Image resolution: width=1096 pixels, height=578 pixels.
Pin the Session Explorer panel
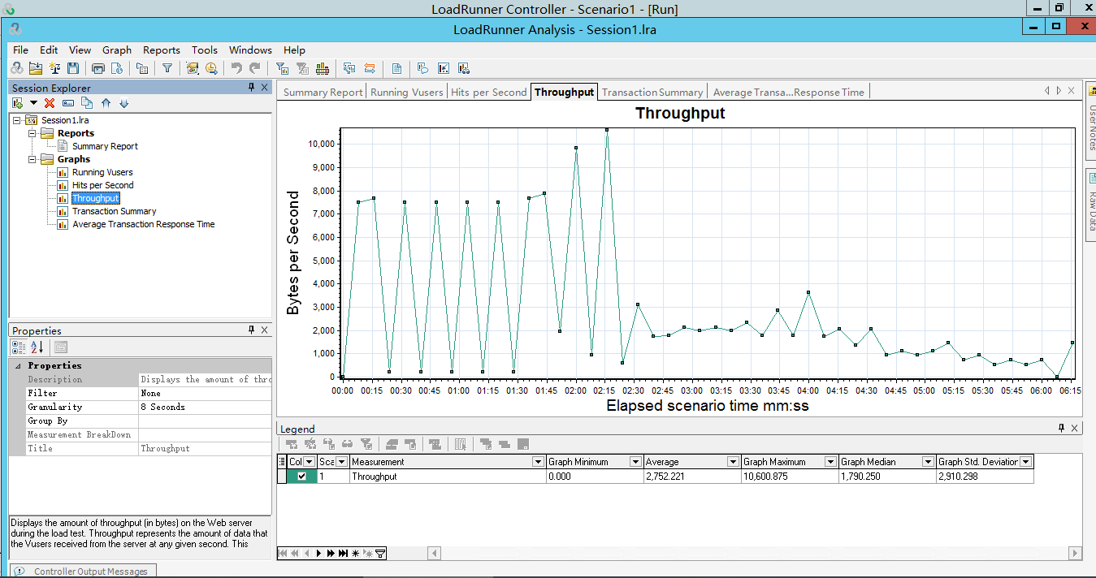click(x=251, y=87)
